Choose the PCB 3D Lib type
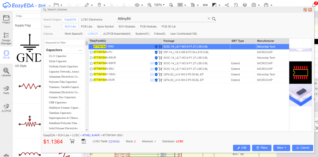 tap(169, 26)
